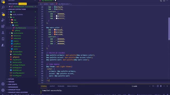
Task: Open main.ts in the explorer
Action: pos(16,41)
